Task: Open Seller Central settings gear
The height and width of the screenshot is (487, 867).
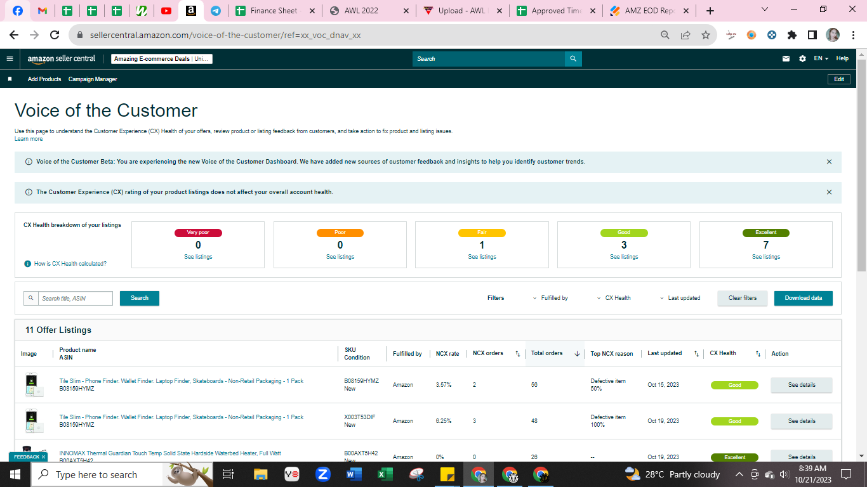Action: pyautogui.click(x=802, y=58)
